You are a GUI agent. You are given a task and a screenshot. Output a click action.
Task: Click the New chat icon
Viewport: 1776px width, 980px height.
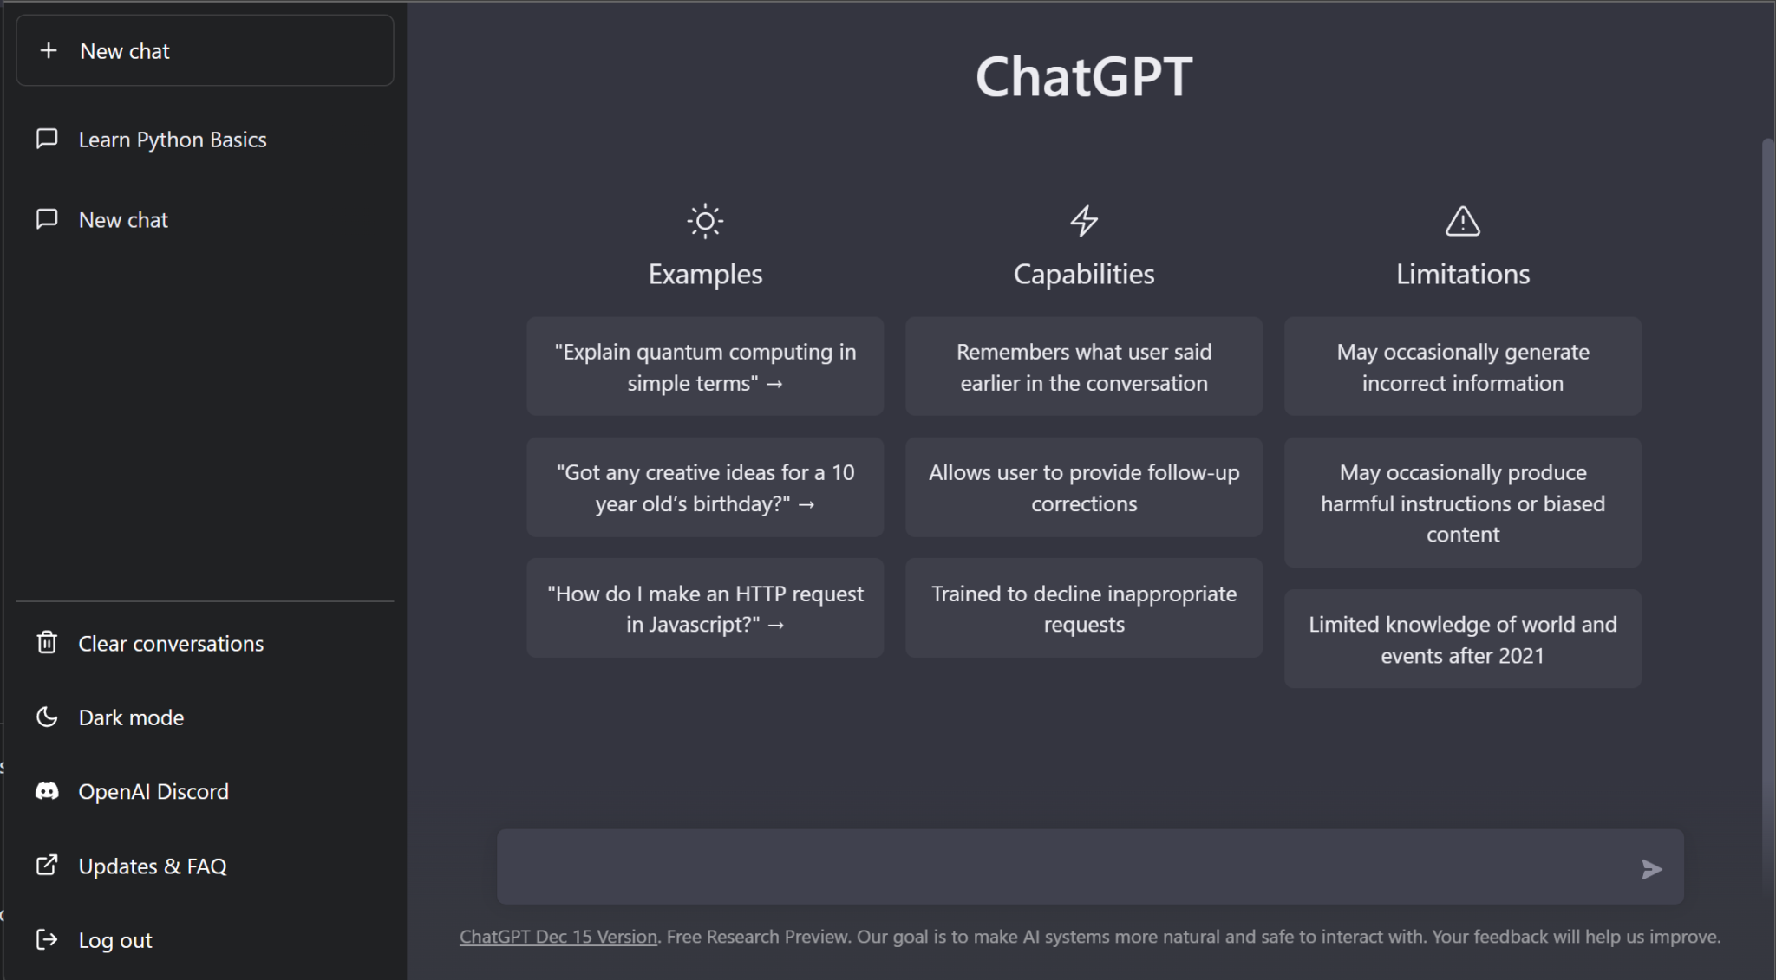(x=49, y=49)
